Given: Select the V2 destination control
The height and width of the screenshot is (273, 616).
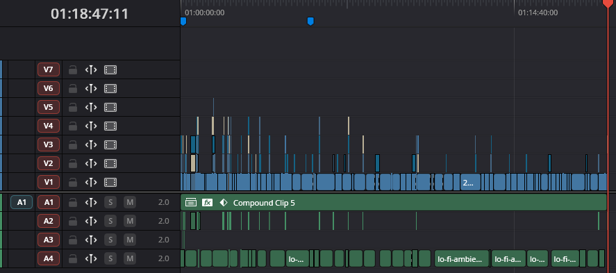Looking at the screenshot, I should pos(49,163).
